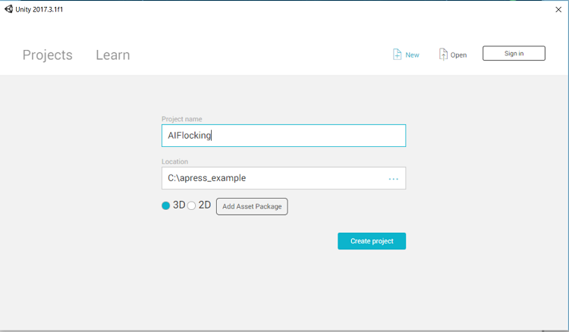Click the Location label
The height and width of the screenshot is (332, 569).
[175, 161]
